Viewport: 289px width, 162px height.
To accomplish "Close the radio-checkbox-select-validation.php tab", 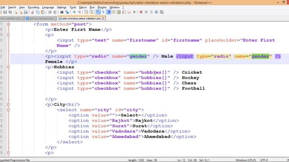I will (103, 18).
